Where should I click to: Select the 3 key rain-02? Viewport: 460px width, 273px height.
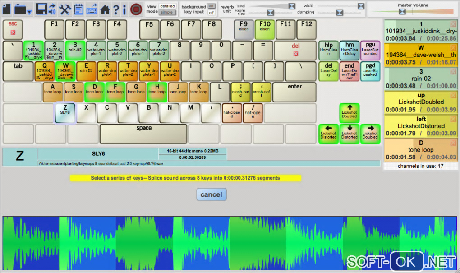75,51
